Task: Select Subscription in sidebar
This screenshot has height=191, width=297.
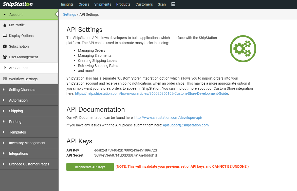Action: coord(29,46)
